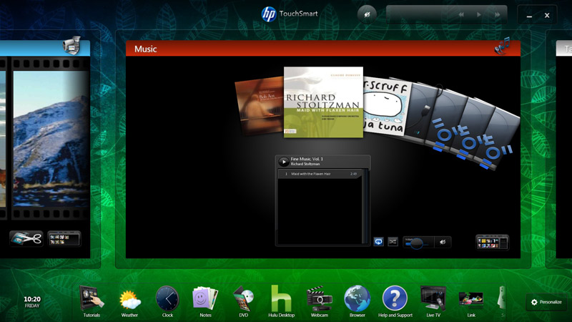Click the Personalize button
This screenshot has width=572, height=322.
[x=546, y=302]
